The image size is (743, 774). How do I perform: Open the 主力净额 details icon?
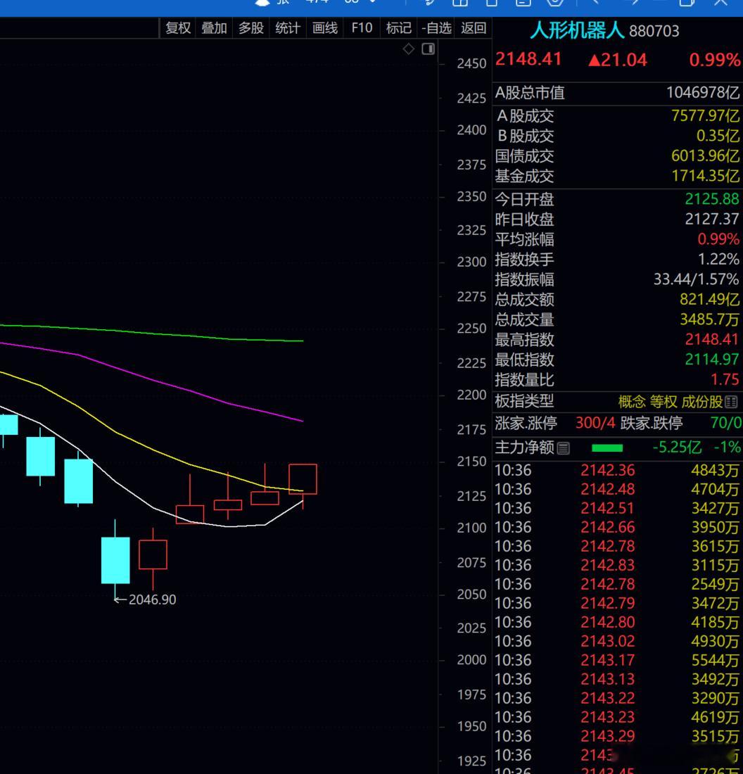pos(564,448)
